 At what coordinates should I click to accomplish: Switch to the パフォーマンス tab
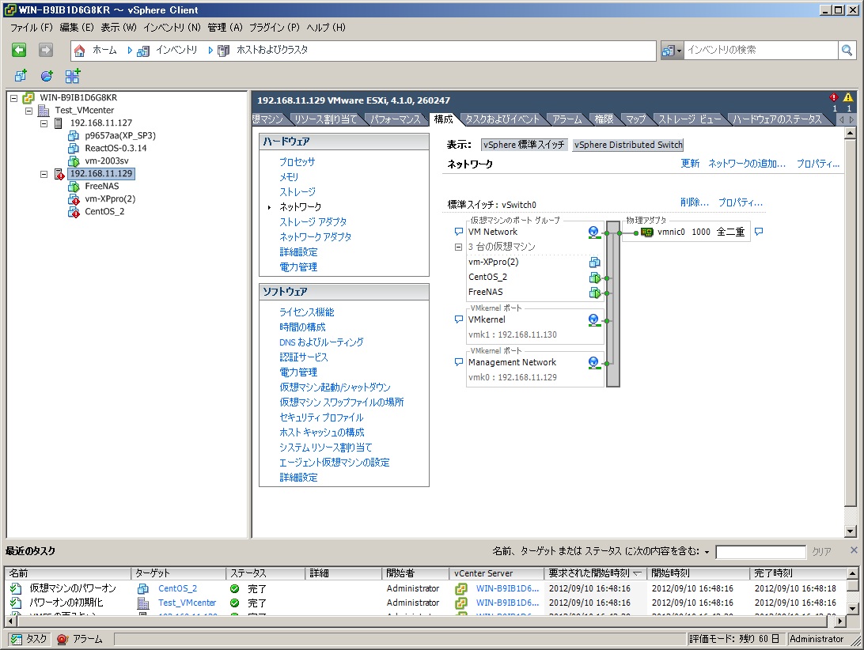click(396, 119)
